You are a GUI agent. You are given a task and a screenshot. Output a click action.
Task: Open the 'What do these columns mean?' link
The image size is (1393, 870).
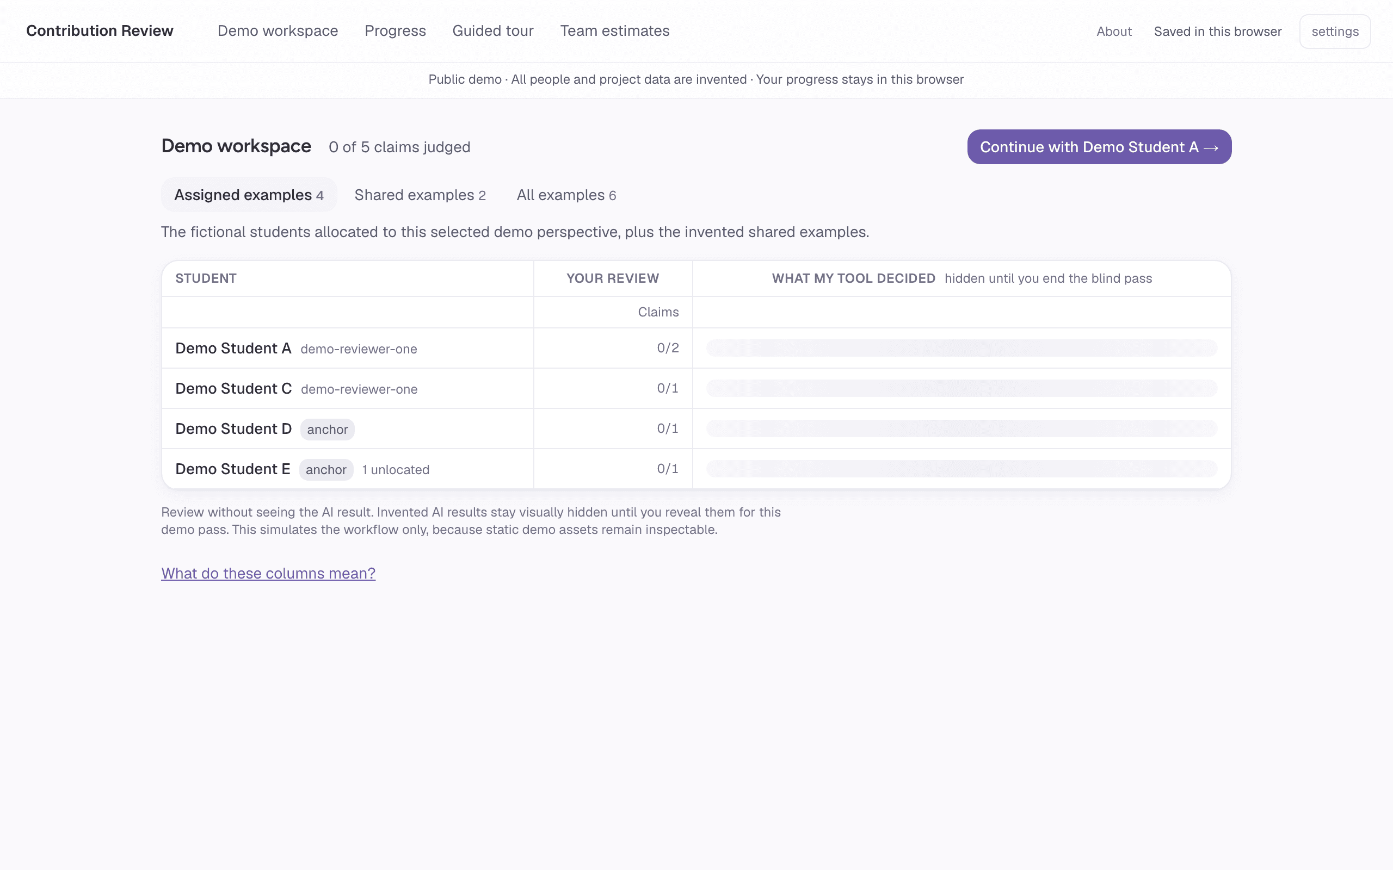click(268, 573)
